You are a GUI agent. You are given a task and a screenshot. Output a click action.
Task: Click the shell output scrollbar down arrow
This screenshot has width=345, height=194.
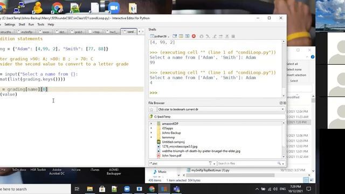click(284, 96)
